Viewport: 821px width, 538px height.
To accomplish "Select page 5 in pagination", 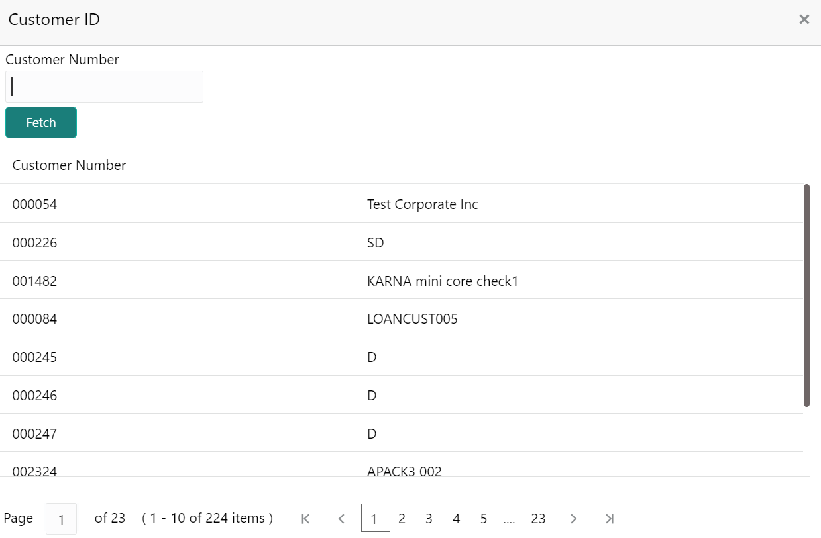I will [483, 519].
